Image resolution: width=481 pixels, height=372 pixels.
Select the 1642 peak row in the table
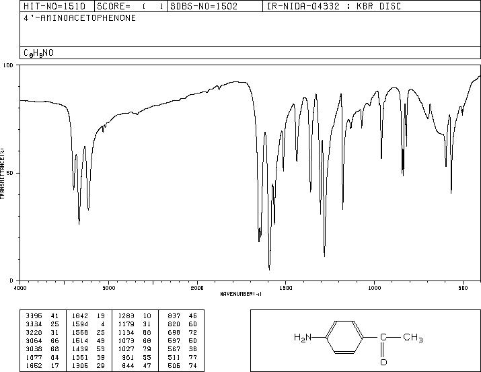pos(88,316)
